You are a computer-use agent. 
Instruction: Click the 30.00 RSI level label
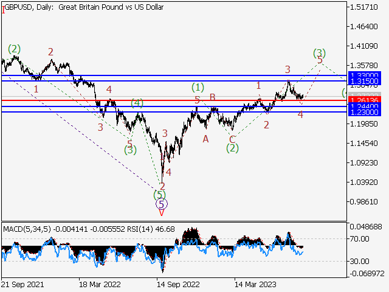click(x=359, y=261)
